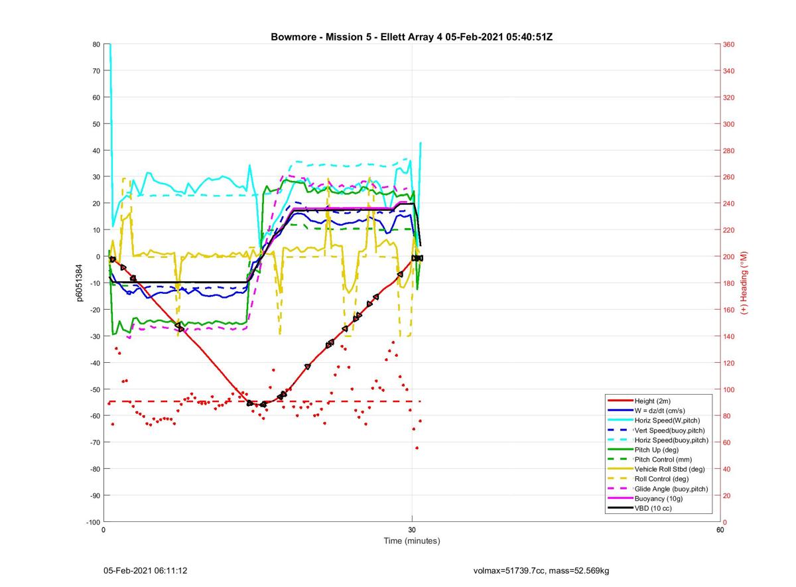Select the 'Height (2m)' legend label
Viewport: 796px width, 587px height.
(x=653, y=401)
